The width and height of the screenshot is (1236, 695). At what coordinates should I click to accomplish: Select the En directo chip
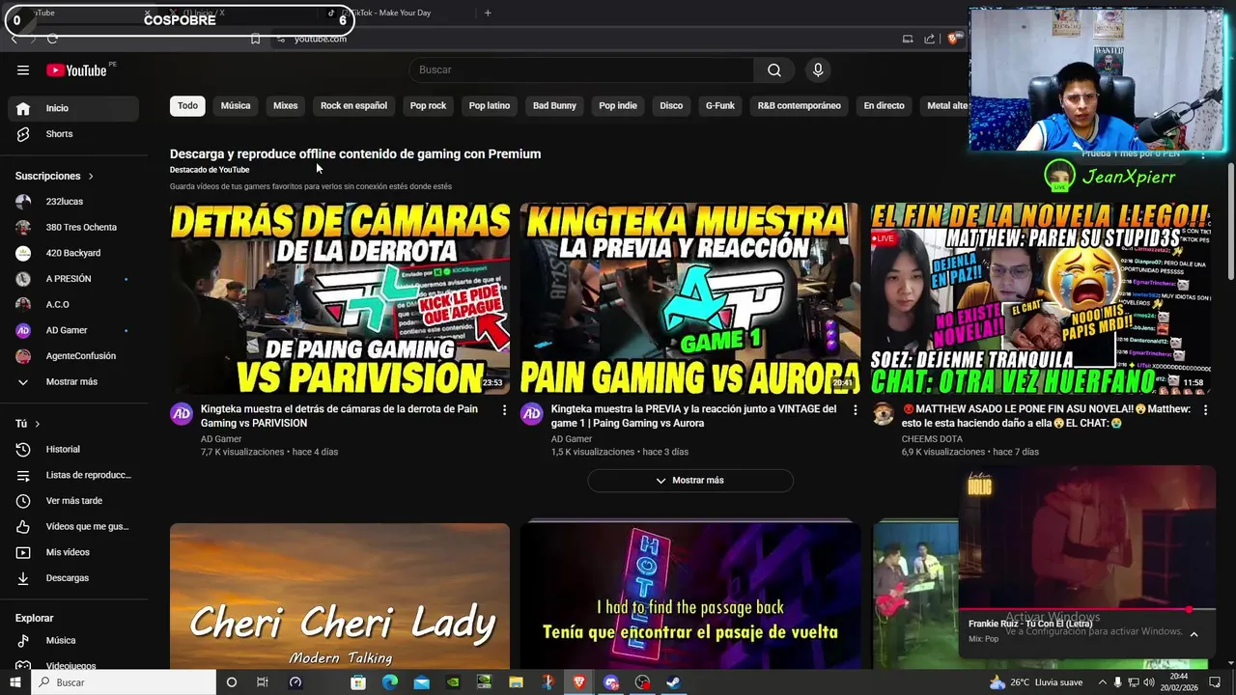pyautogui.click(x=884, y=105)
